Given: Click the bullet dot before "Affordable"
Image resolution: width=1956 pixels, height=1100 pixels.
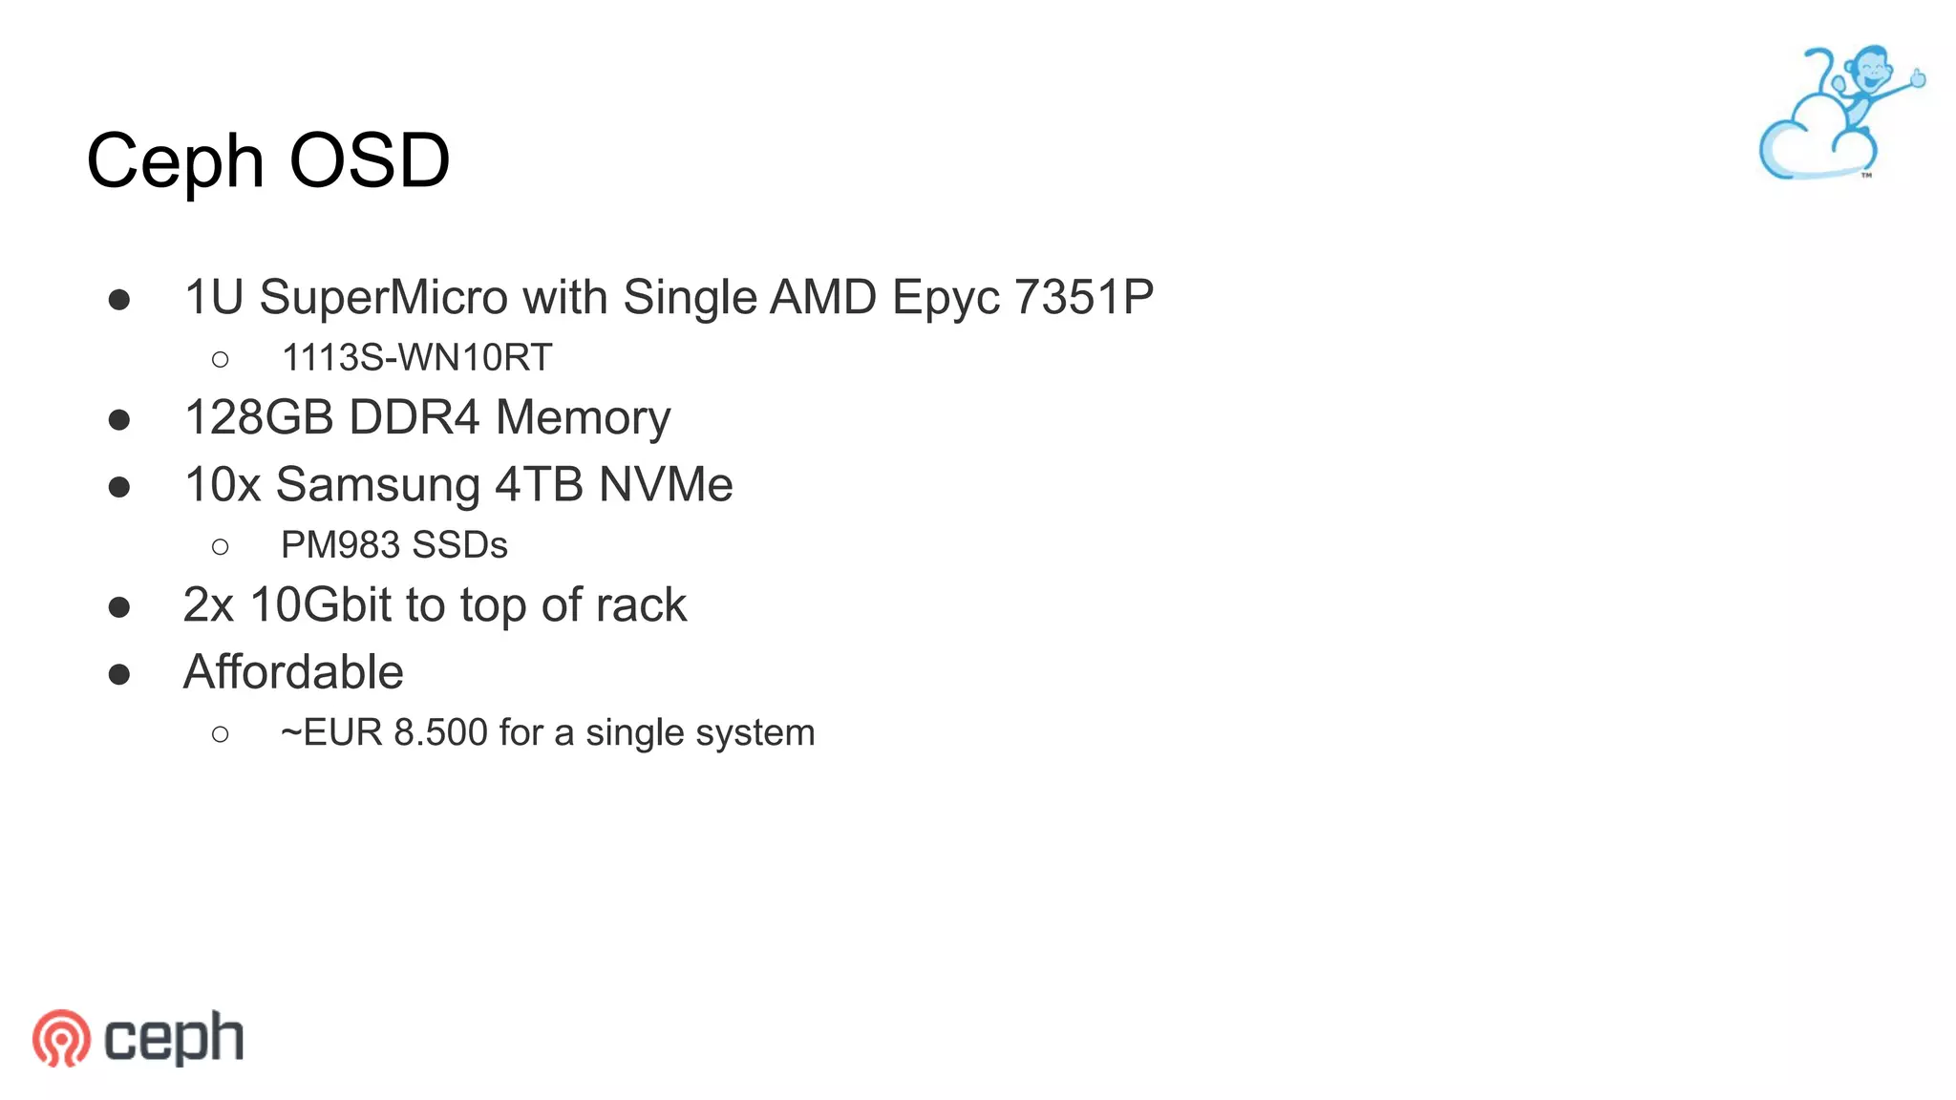Looking at the screenshot, I should (x=119, y=675).
